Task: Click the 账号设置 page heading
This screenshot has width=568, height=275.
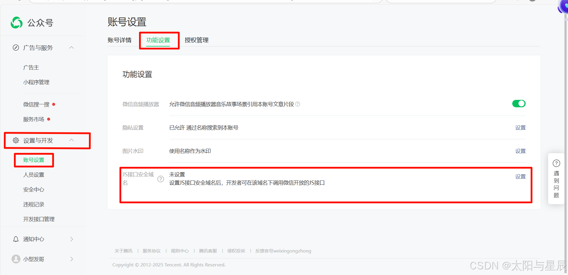Action: (x=127, y=22)
